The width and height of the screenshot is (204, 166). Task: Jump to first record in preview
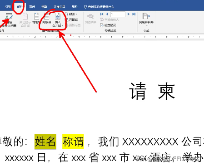click(102, 14)
